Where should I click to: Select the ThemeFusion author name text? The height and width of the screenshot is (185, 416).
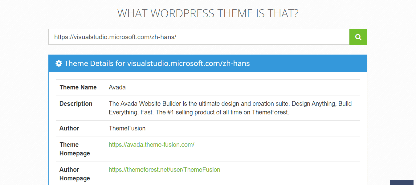click(127, 128)
